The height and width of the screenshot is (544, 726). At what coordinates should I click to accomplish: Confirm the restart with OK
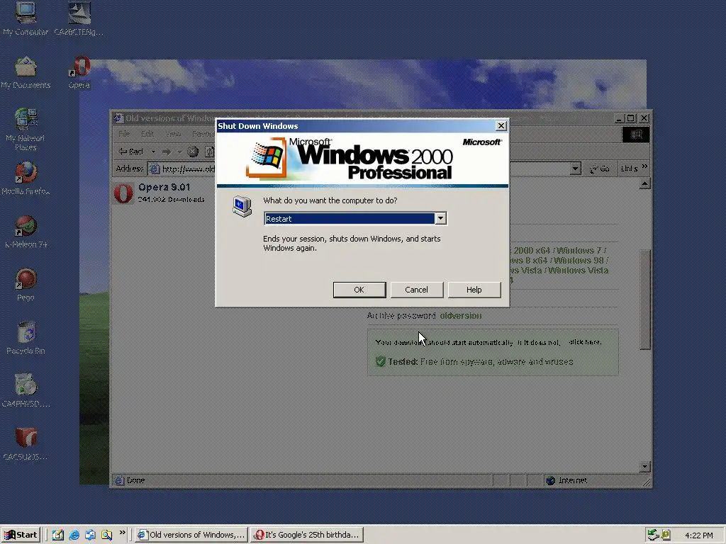click(x=359, y=290)
